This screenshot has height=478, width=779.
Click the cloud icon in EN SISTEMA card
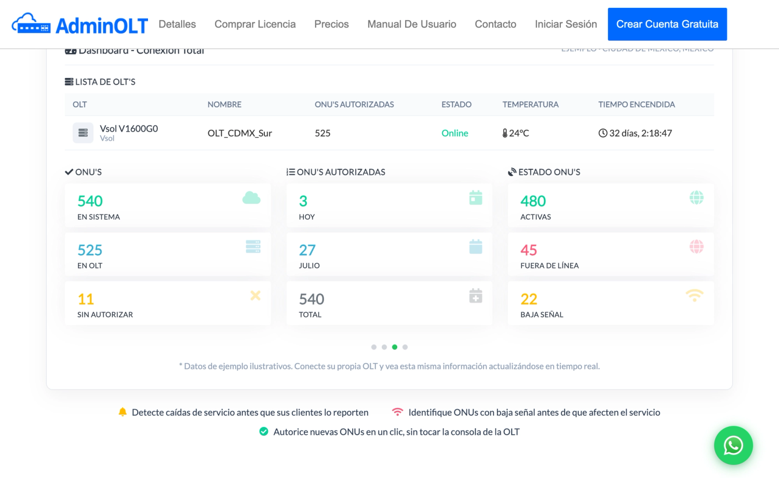click(251, 197)
